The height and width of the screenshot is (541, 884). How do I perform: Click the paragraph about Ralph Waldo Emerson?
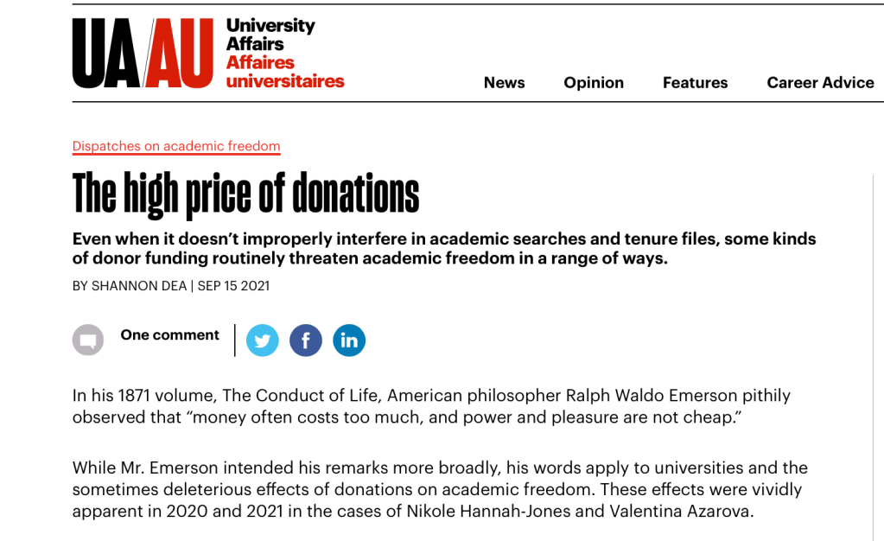coord(431,406)
